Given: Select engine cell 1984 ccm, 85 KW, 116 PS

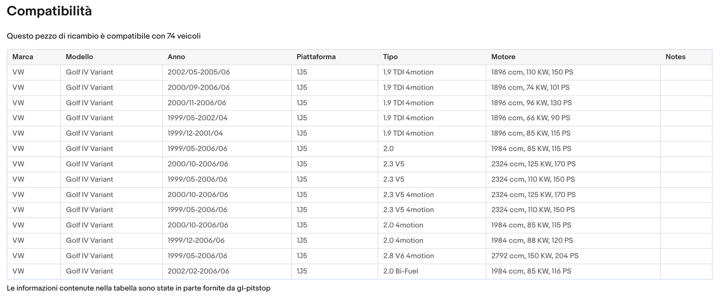Looking at the screenshot, I should (x=531, y=271).
